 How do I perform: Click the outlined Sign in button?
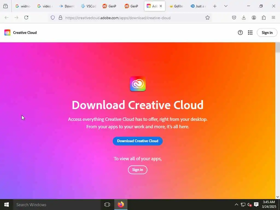[138, 170]
